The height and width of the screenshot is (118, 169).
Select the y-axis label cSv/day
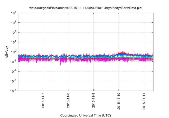[x=7, y=52]
